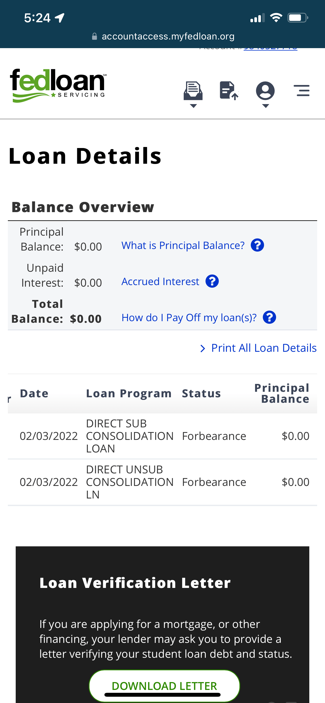This screenshot has height=703, width=325.
Task: Click help icon beside Pay Off question
Action: point(269,318)
